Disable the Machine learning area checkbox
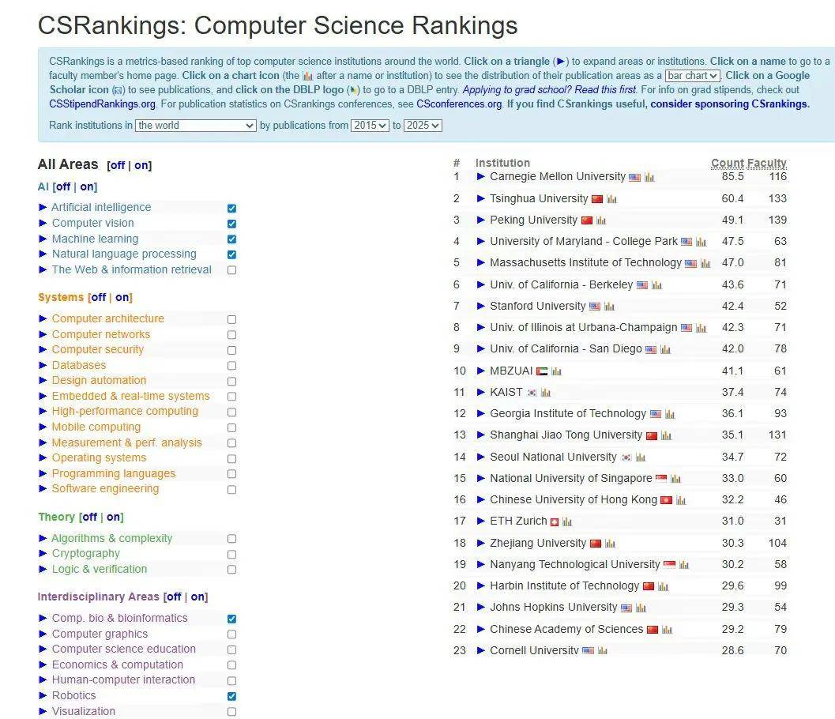Image resolution: width=835 pixels, height=719 pixels. pyautogui.click(x=231, y=239)
